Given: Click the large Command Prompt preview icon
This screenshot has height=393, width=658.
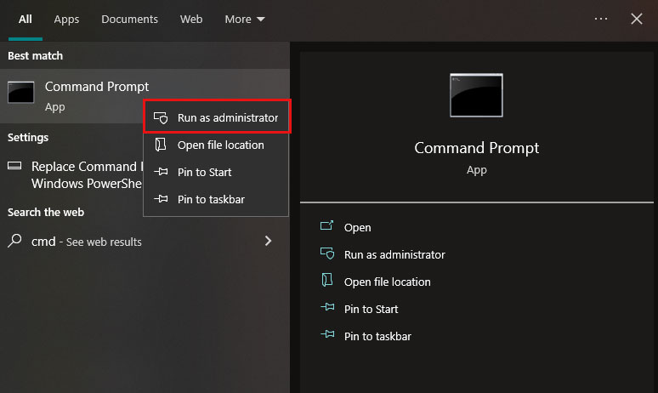Looking at the screenshot, I should tap(476, 95).
